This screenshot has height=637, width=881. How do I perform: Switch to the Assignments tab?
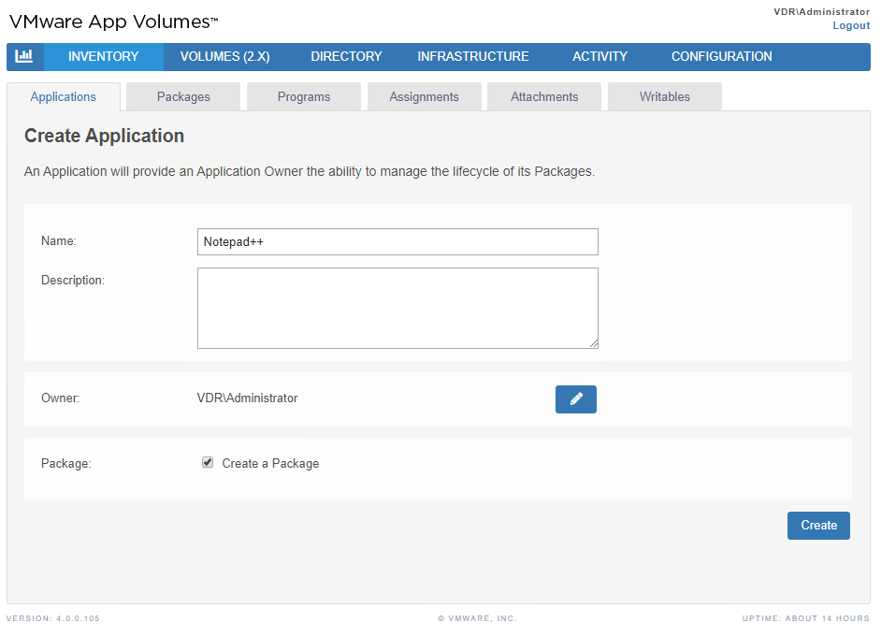(425, 96)
